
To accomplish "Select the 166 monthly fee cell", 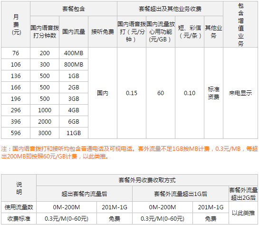I will (16, 88).
